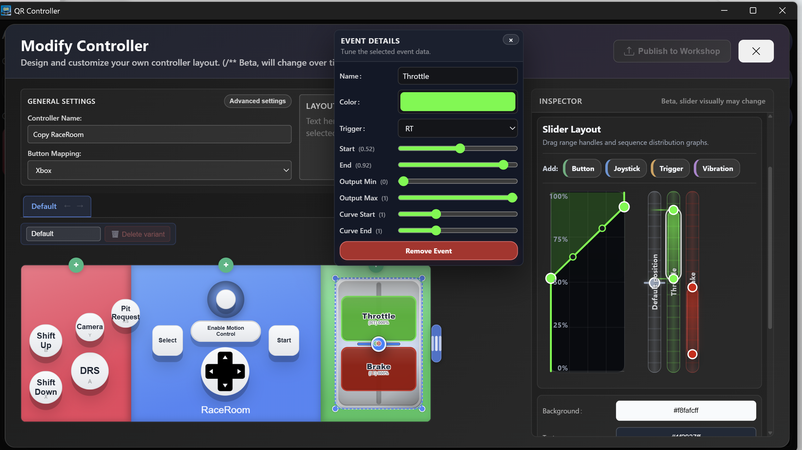Click the D-pad left arrow
Image resolution: width=802 pixels, height=450 pixels.
[x=211, y=371]
